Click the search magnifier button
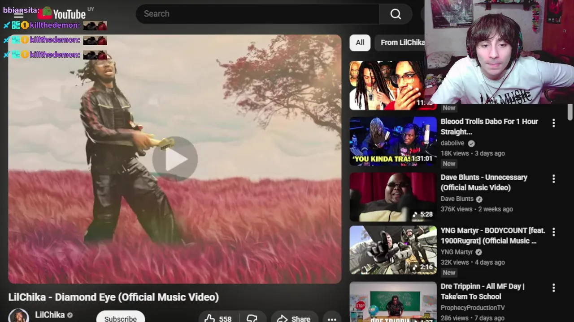The image size is (574, 322). click(x=396, y=14)
